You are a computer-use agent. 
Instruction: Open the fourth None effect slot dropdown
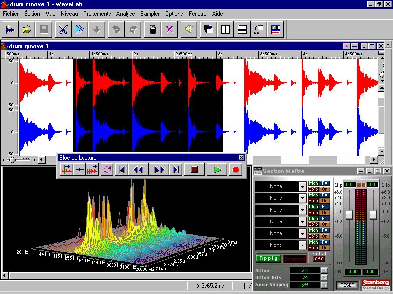click(x=302, y=222)
